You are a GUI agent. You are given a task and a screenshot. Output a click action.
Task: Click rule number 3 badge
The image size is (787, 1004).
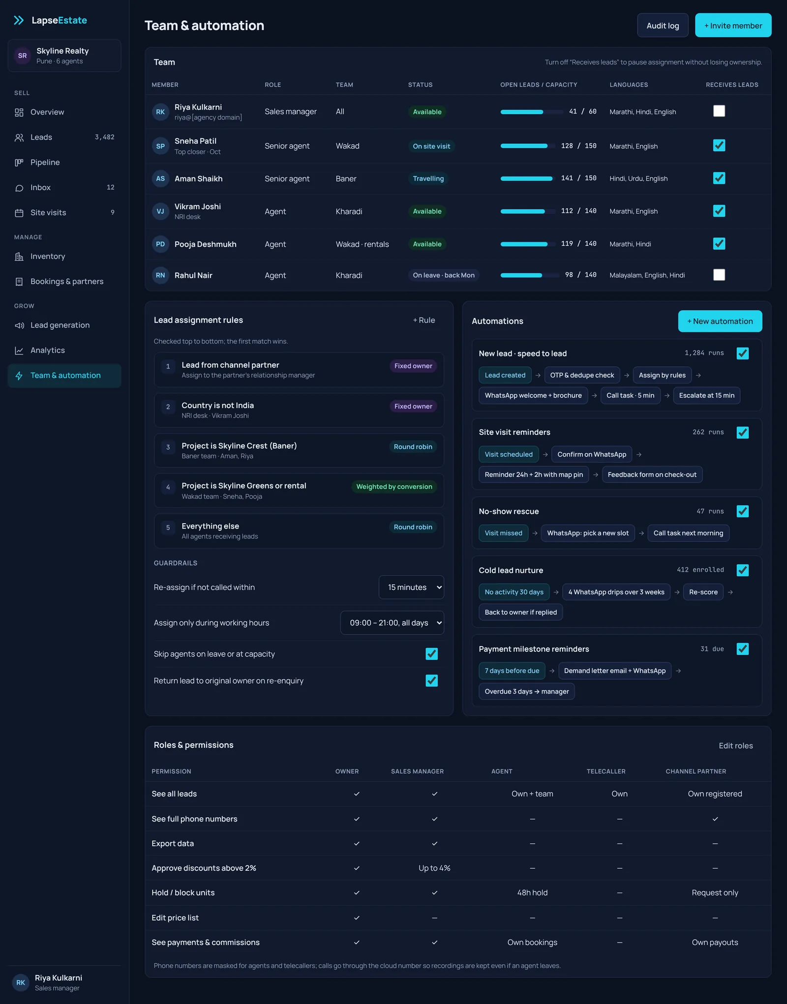168,447
